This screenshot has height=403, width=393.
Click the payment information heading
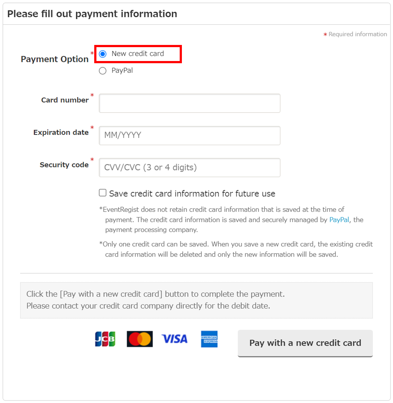coord(92,14)
